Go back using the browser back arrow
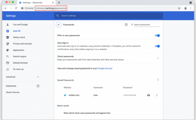 pyautogui.click(x=5, y=8)
